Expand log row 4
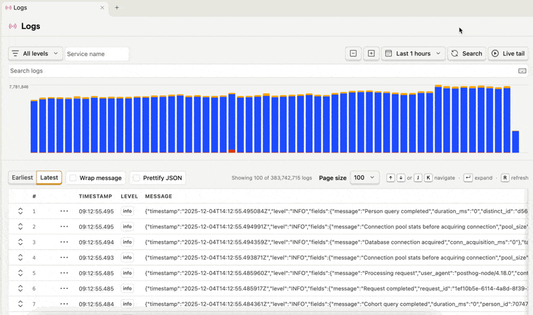 coord(21,258)
